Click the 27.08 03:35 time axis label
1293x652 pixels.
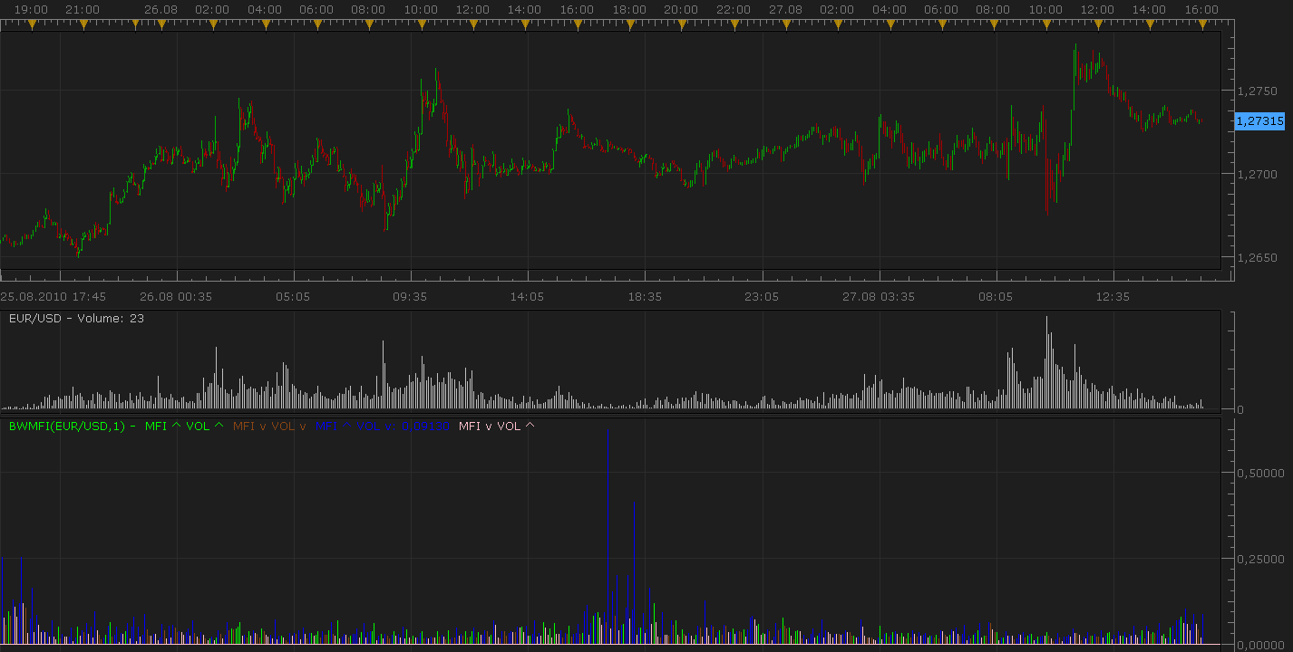click(879, 296)
